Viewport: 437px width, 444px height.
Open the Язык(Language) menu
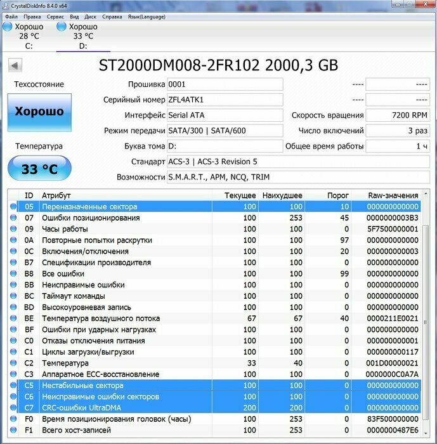[147, 16]
